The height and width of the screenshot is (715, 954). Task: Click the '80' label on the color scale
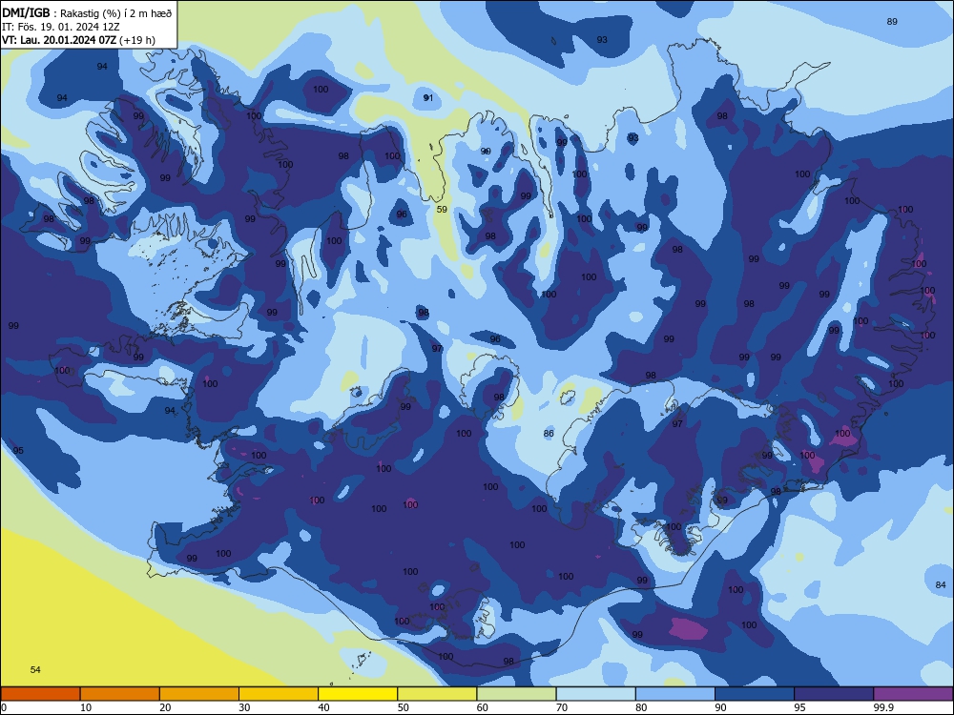(641, 707)
